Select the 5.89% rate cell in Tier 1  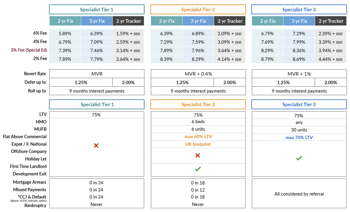65,34
